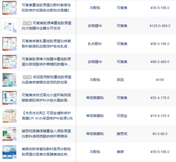
Task: Click price ¥159
Action: point(160,80)
